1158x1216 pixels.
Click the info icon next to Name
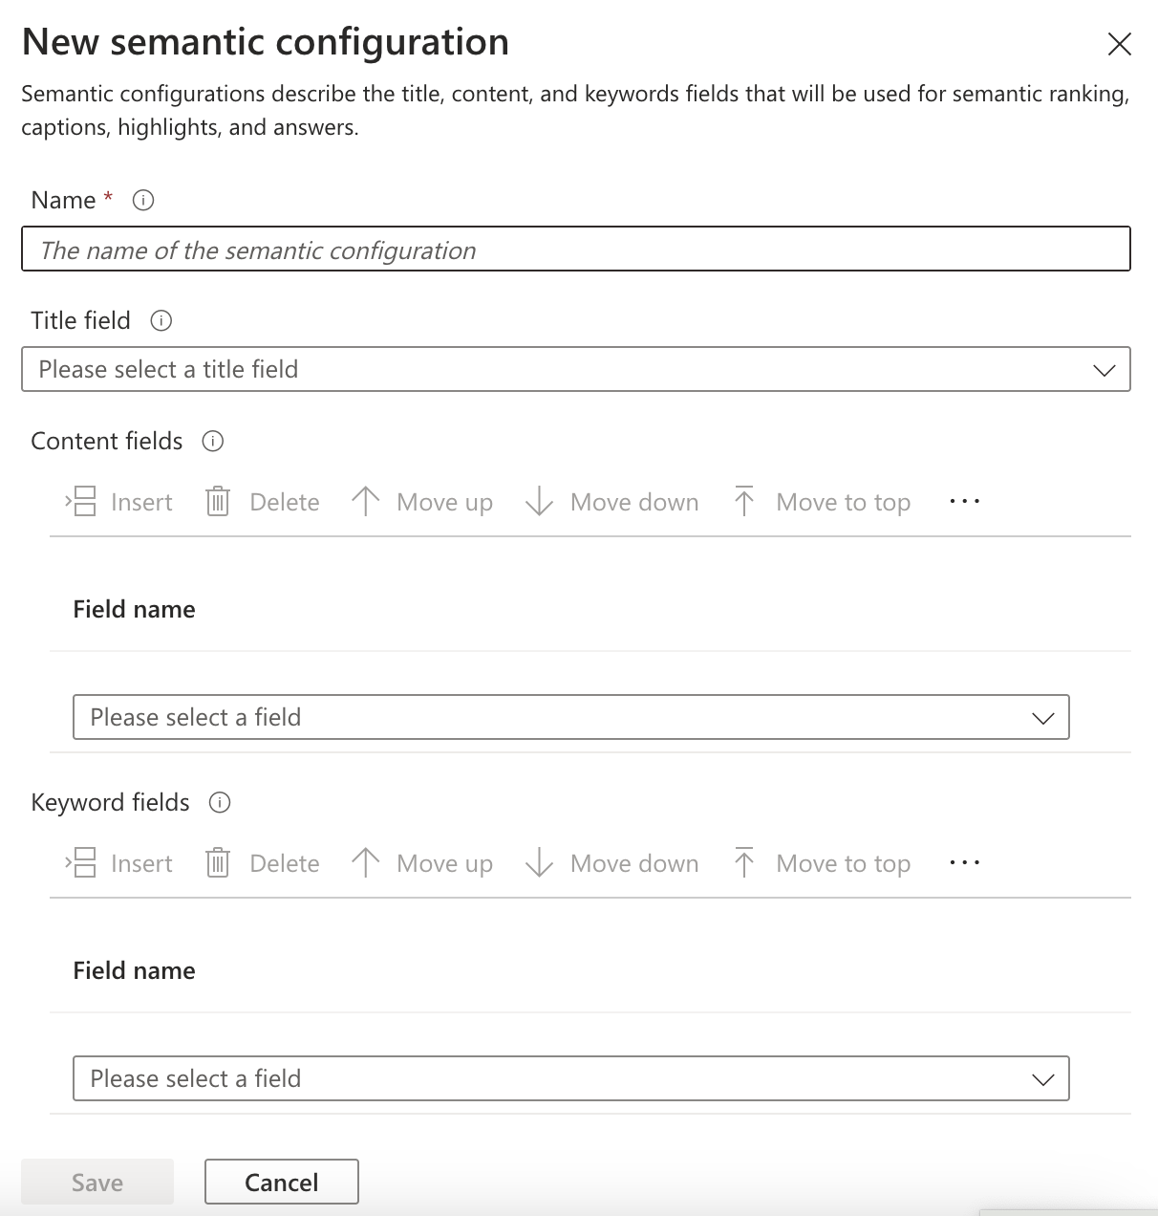(143, 201)
